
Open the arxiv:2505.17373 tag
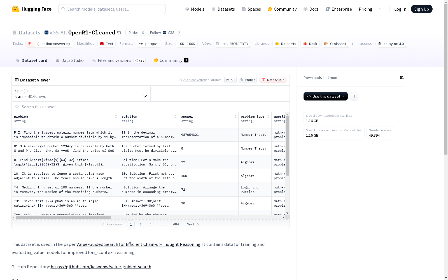(232, 44)
